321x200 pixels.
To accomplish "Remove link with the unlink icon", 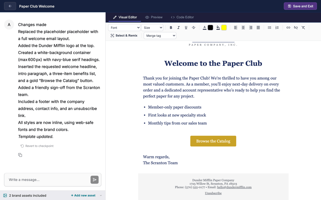I will coord(296,28).
